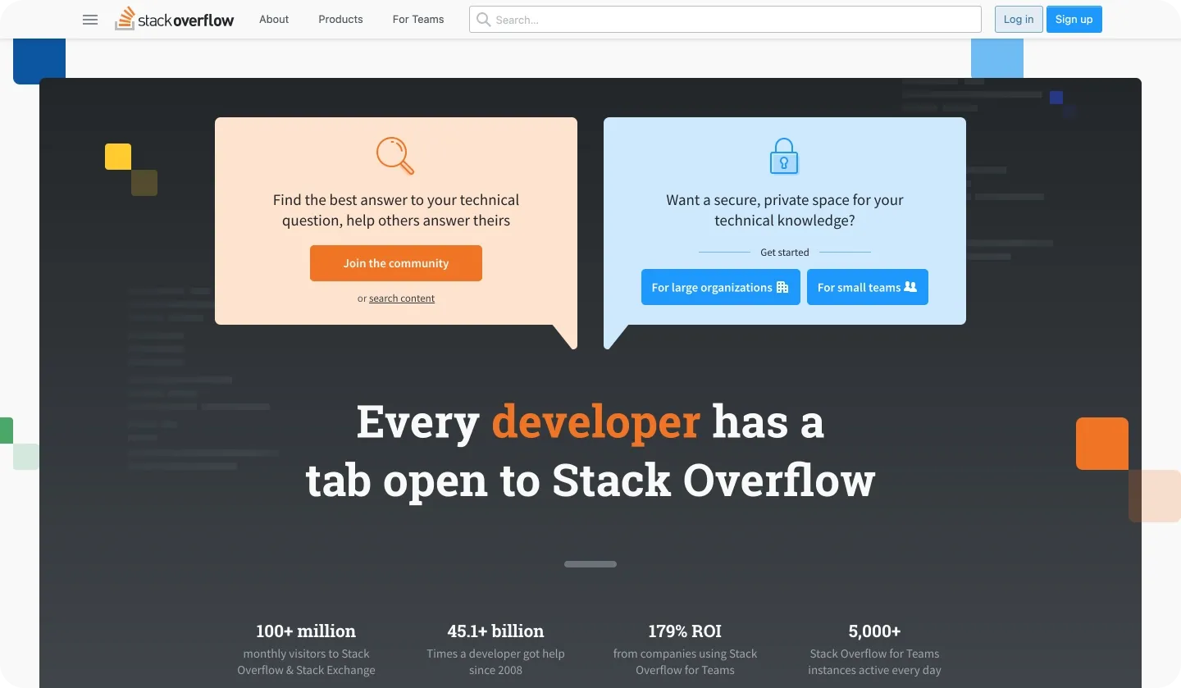This screenshot has width=1181, height=688.
Task: Click the Sign up button
Action: [x=1074, y=19]
